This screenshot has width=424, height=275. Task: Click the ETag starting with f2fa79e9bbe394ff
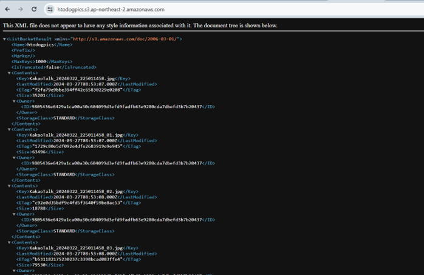(x=77, y=90)
